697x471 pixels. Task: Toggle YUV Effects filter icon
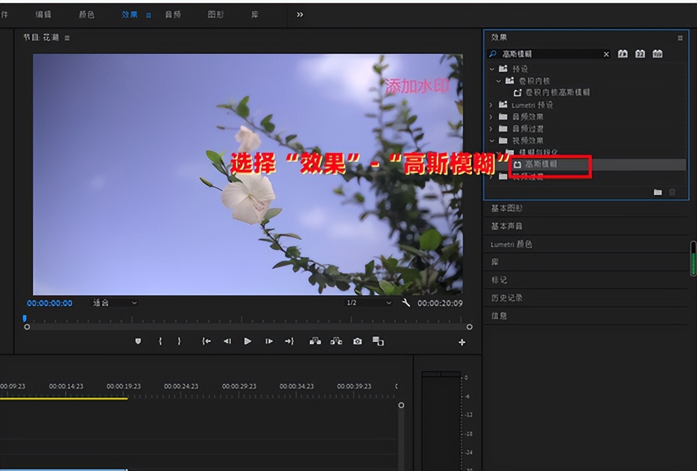658,54
